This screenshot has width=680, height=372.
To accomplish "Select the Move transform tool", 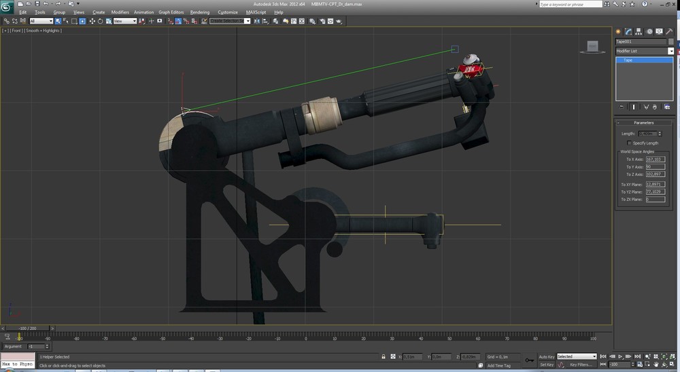I will pos(91,21).
